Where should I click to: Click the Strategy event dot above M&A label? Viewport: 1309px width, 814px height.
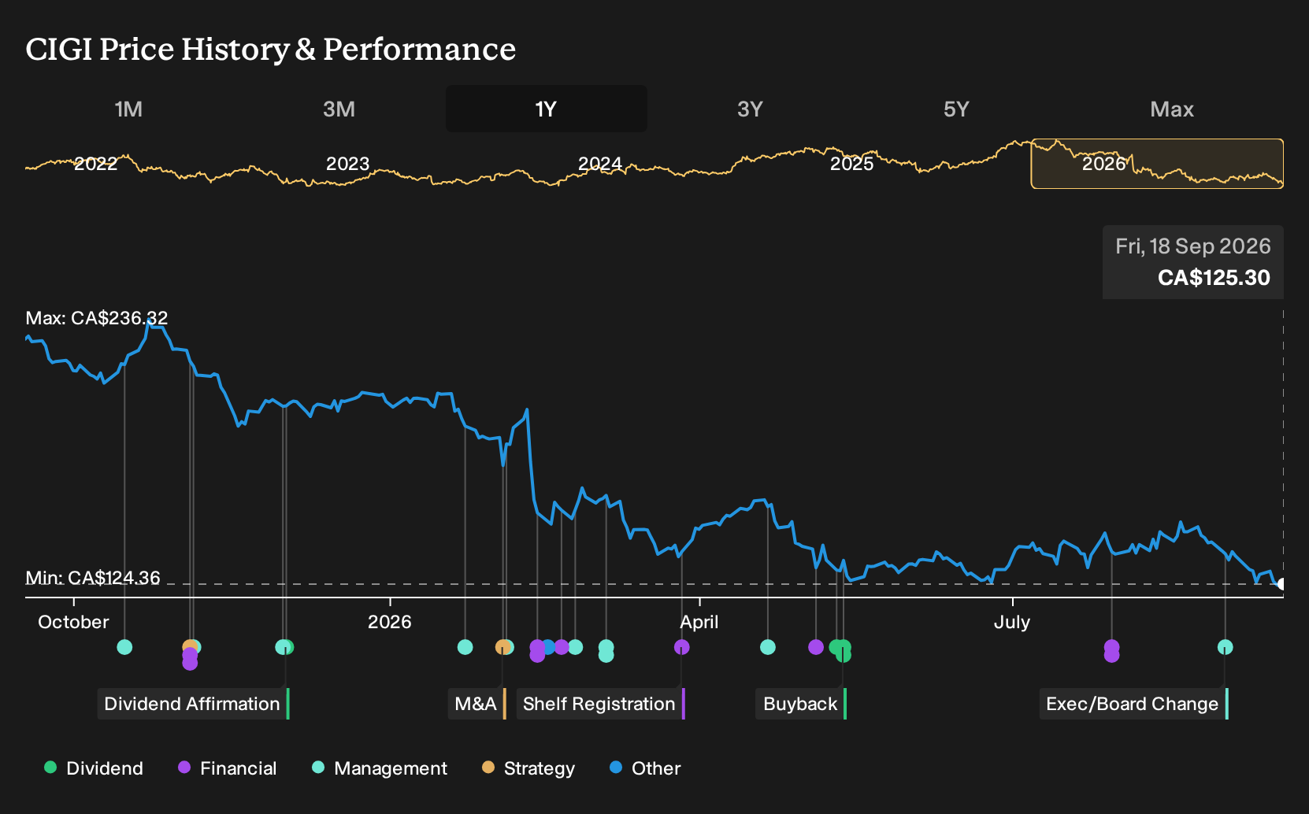502,647
